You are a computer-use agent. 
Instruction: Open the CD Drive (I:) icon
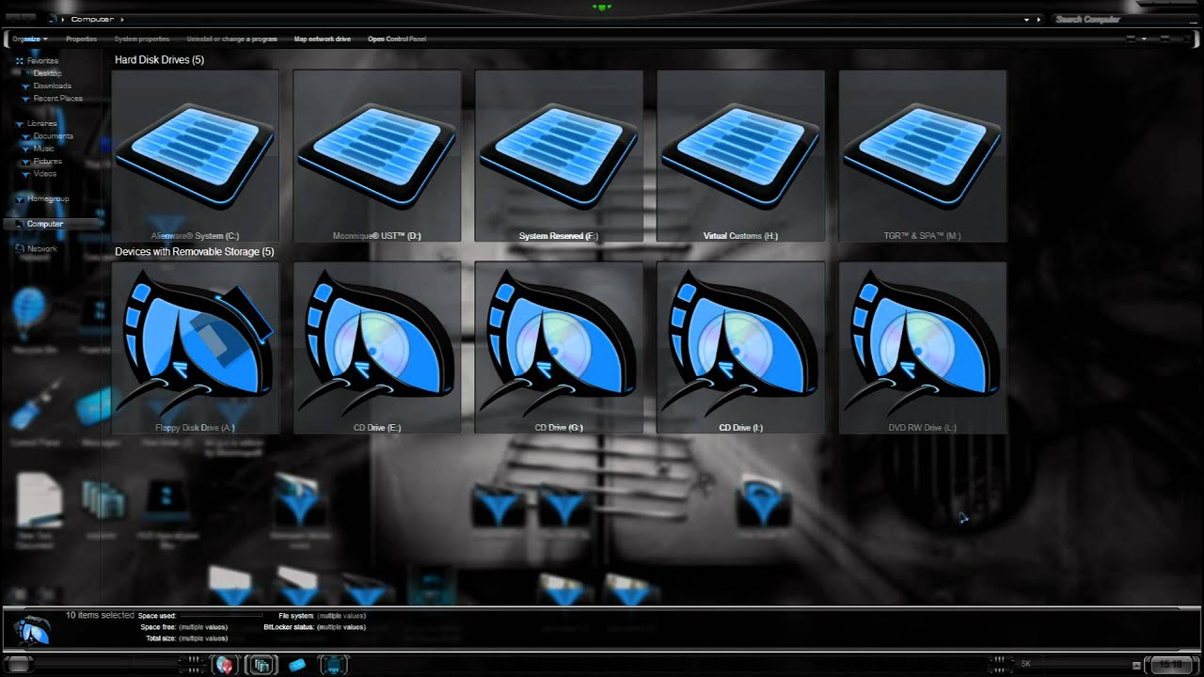pyautogui.click(x=740, y=348)
